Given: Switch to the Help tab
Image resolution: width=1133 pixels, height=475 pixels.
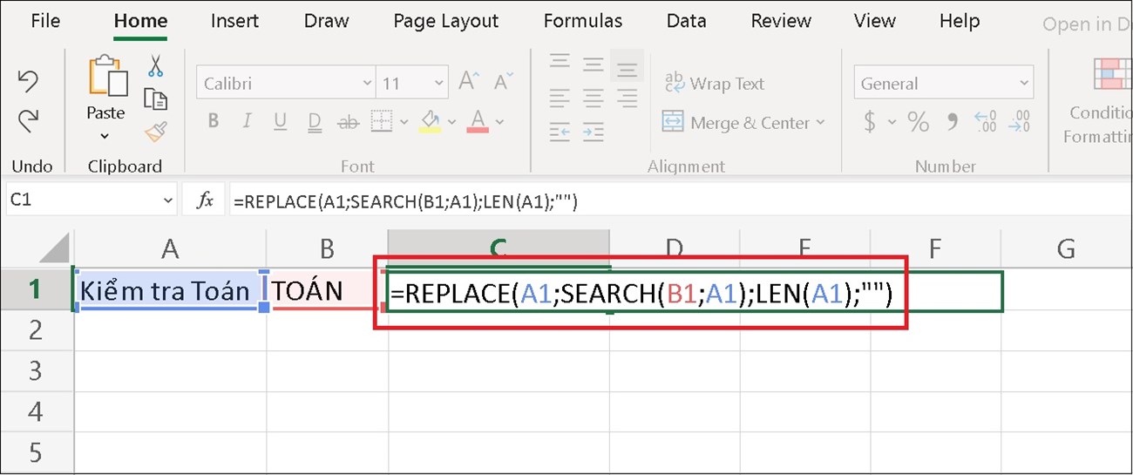Looking at the screenshot, I should (x=960, y=21).
